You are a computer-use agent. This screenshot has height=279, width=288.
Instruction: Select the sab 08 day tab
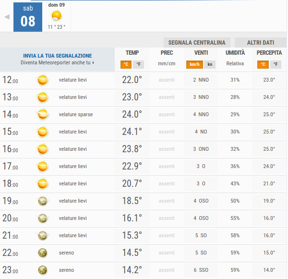coord(28,17)
